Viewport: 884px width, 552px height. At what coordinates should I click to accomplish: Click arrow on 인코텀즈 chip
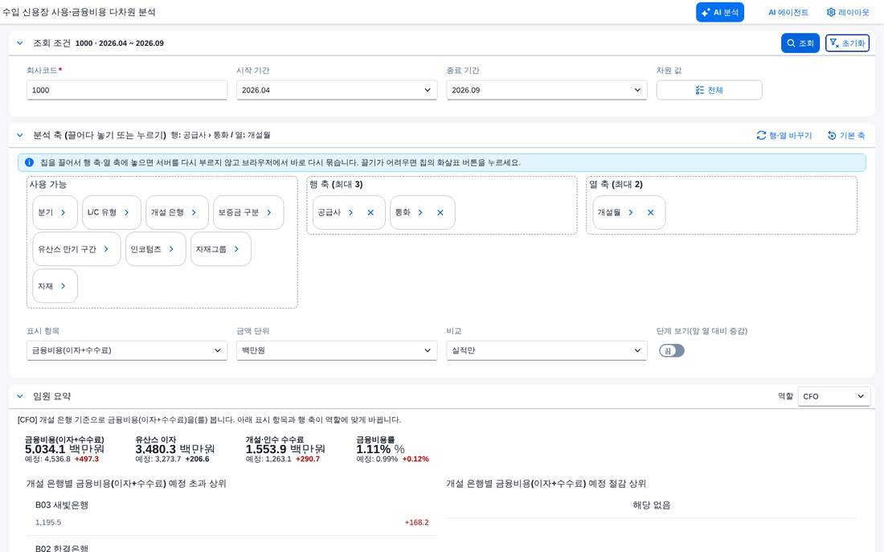click(171, 249)
